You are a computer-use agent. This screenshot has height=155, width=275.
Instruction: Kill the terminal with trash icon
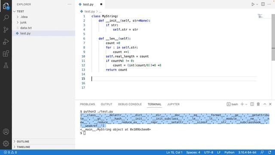pyautogui.click(x=258, y=104)
